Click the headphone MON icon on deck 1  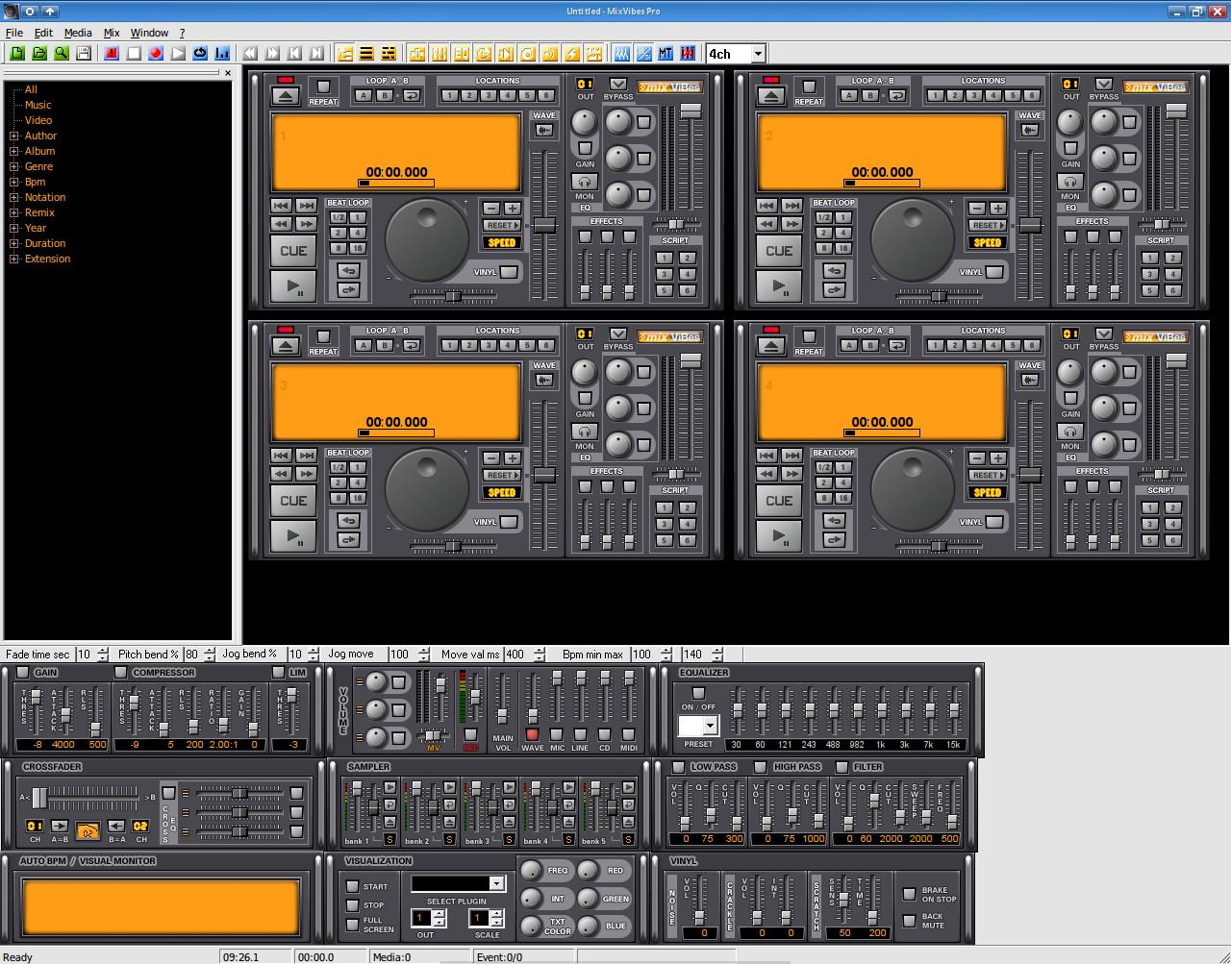pos(585,182)
